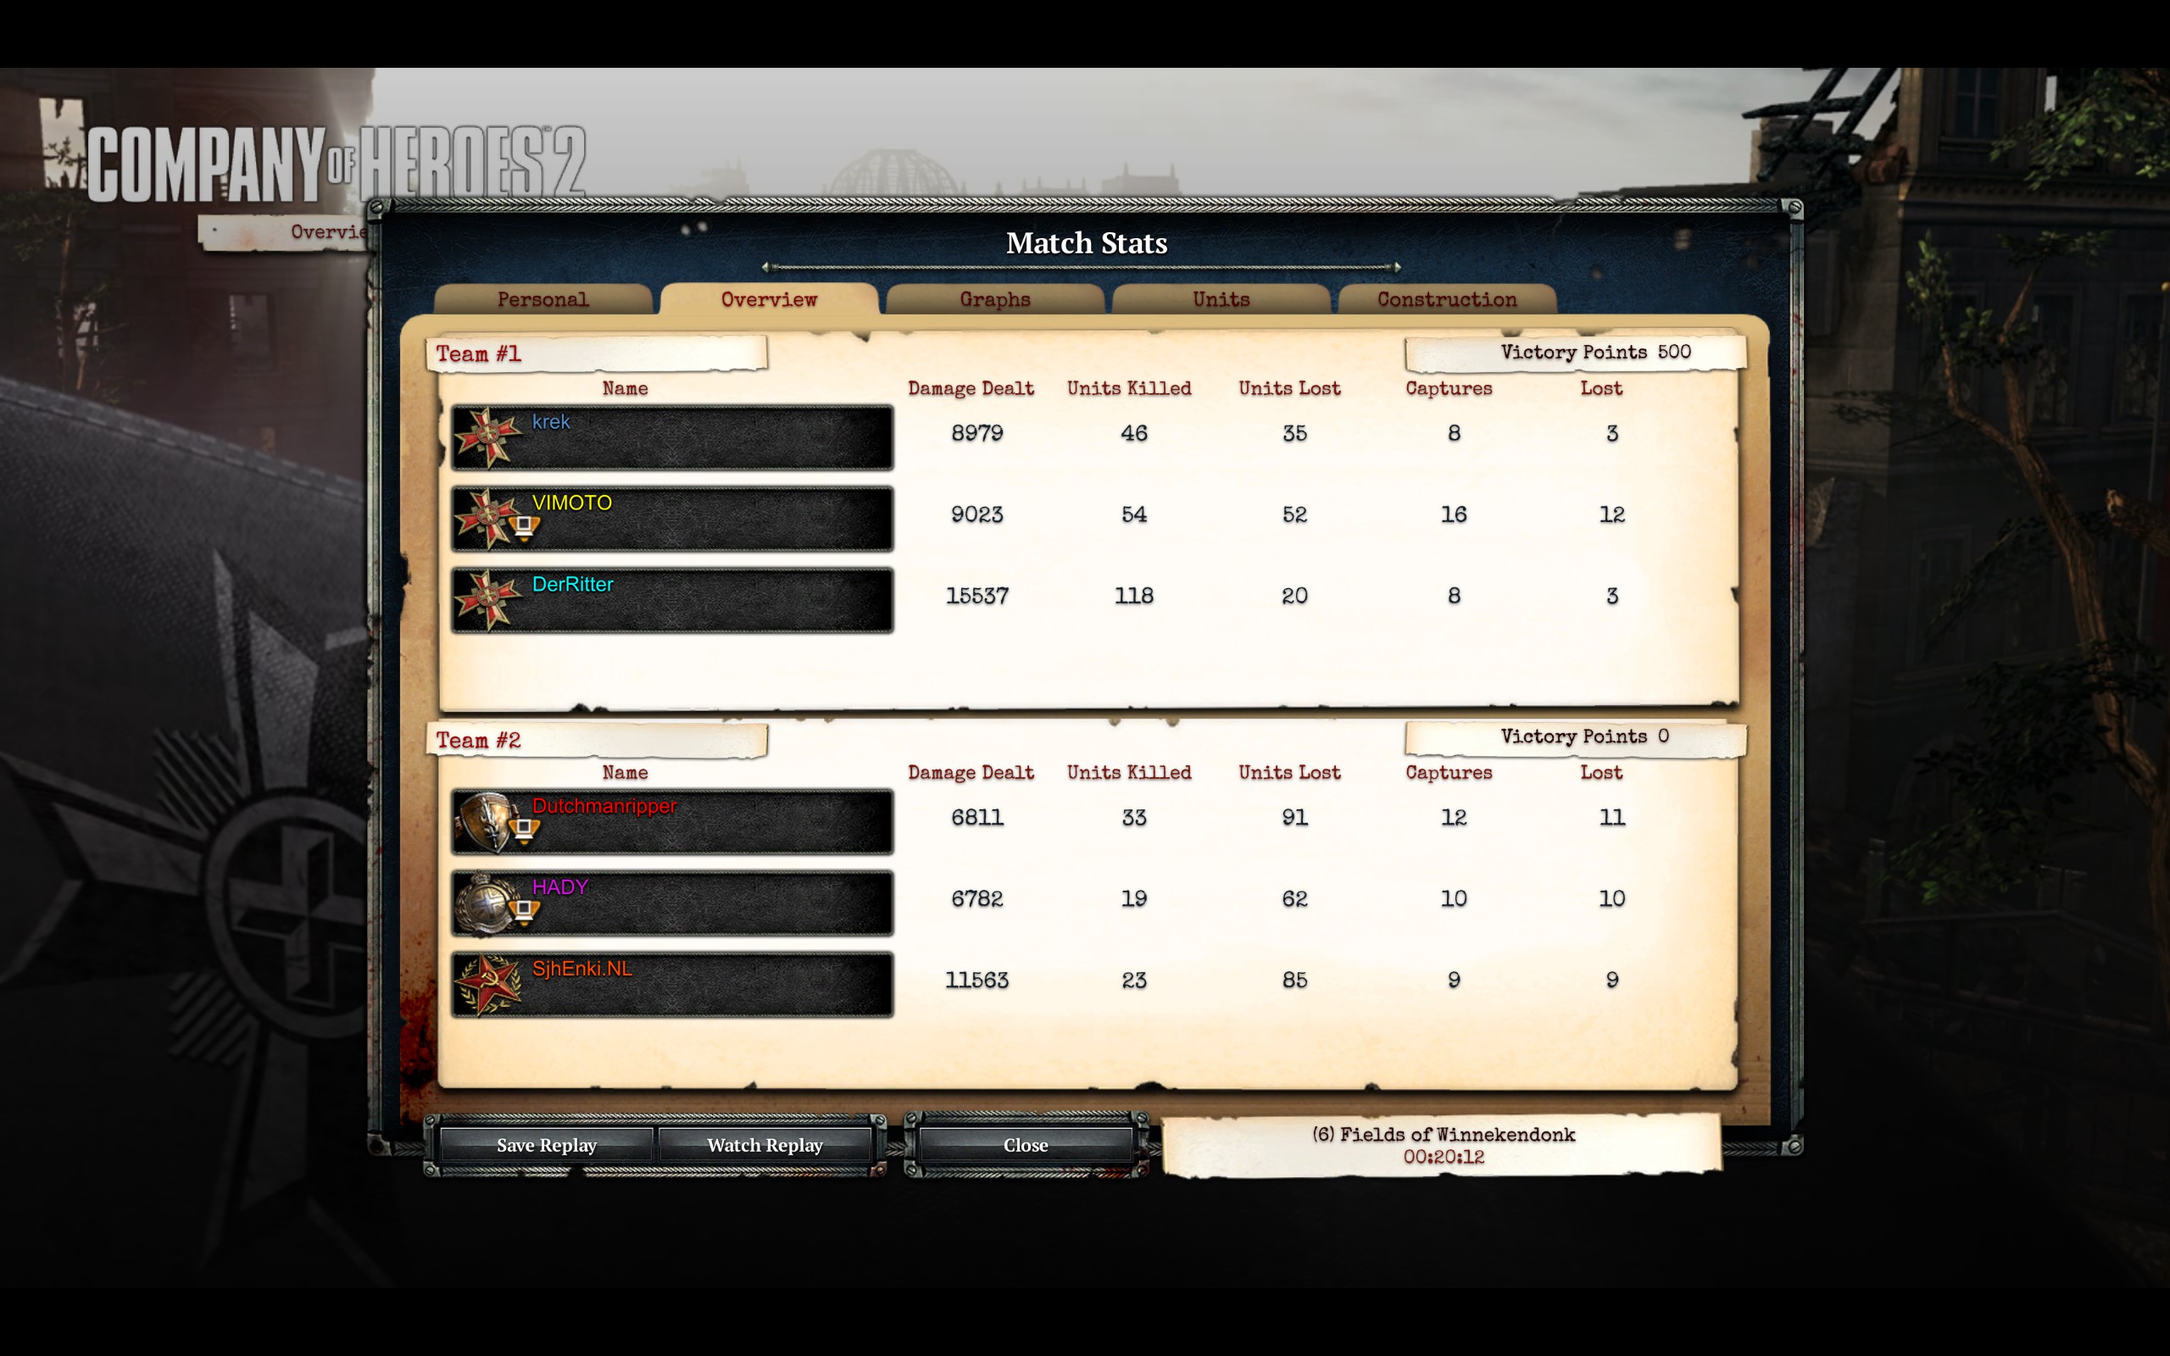Screen dimensions: 2170x1356
Task: Switch to the Personal tab
Action: (543, 299)
